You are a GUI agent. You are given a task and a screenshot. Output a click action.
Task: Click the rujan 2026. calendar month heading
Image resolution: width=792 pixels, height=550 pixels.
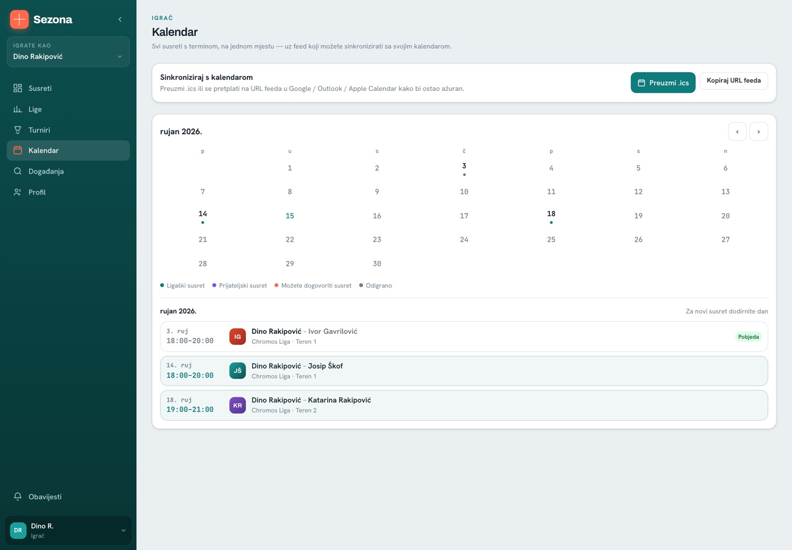click(x=181, y=131)
